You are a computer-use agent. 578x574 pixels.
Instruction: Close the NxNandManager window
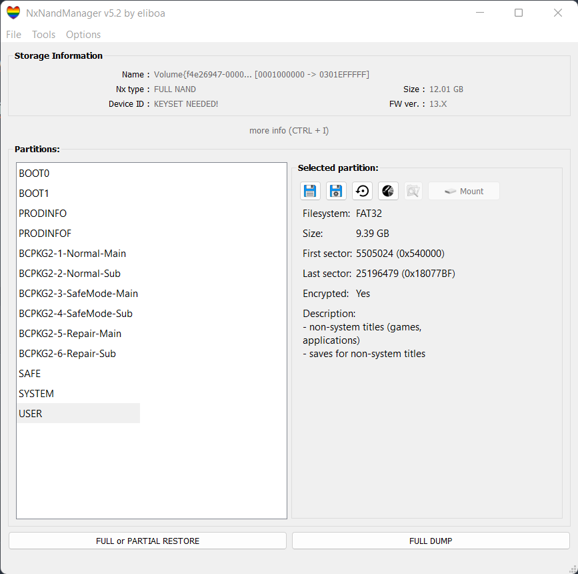click(558, 13)
